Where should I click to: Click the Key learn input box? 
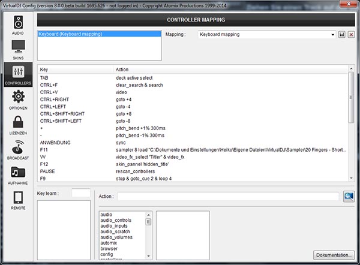pyautogui.click(x=81, y=193)
